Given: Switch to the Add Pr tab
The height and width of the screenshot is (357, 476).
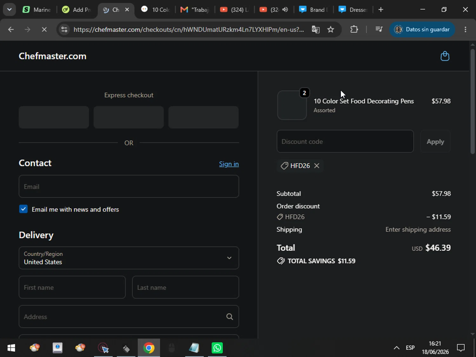Looking at the screenshot, I should click(76, 10).
